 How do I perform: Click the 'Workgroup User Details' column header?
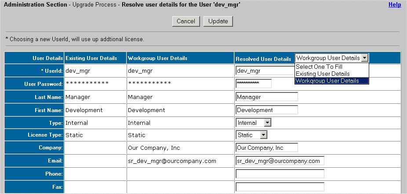click(x=158, y=58)
